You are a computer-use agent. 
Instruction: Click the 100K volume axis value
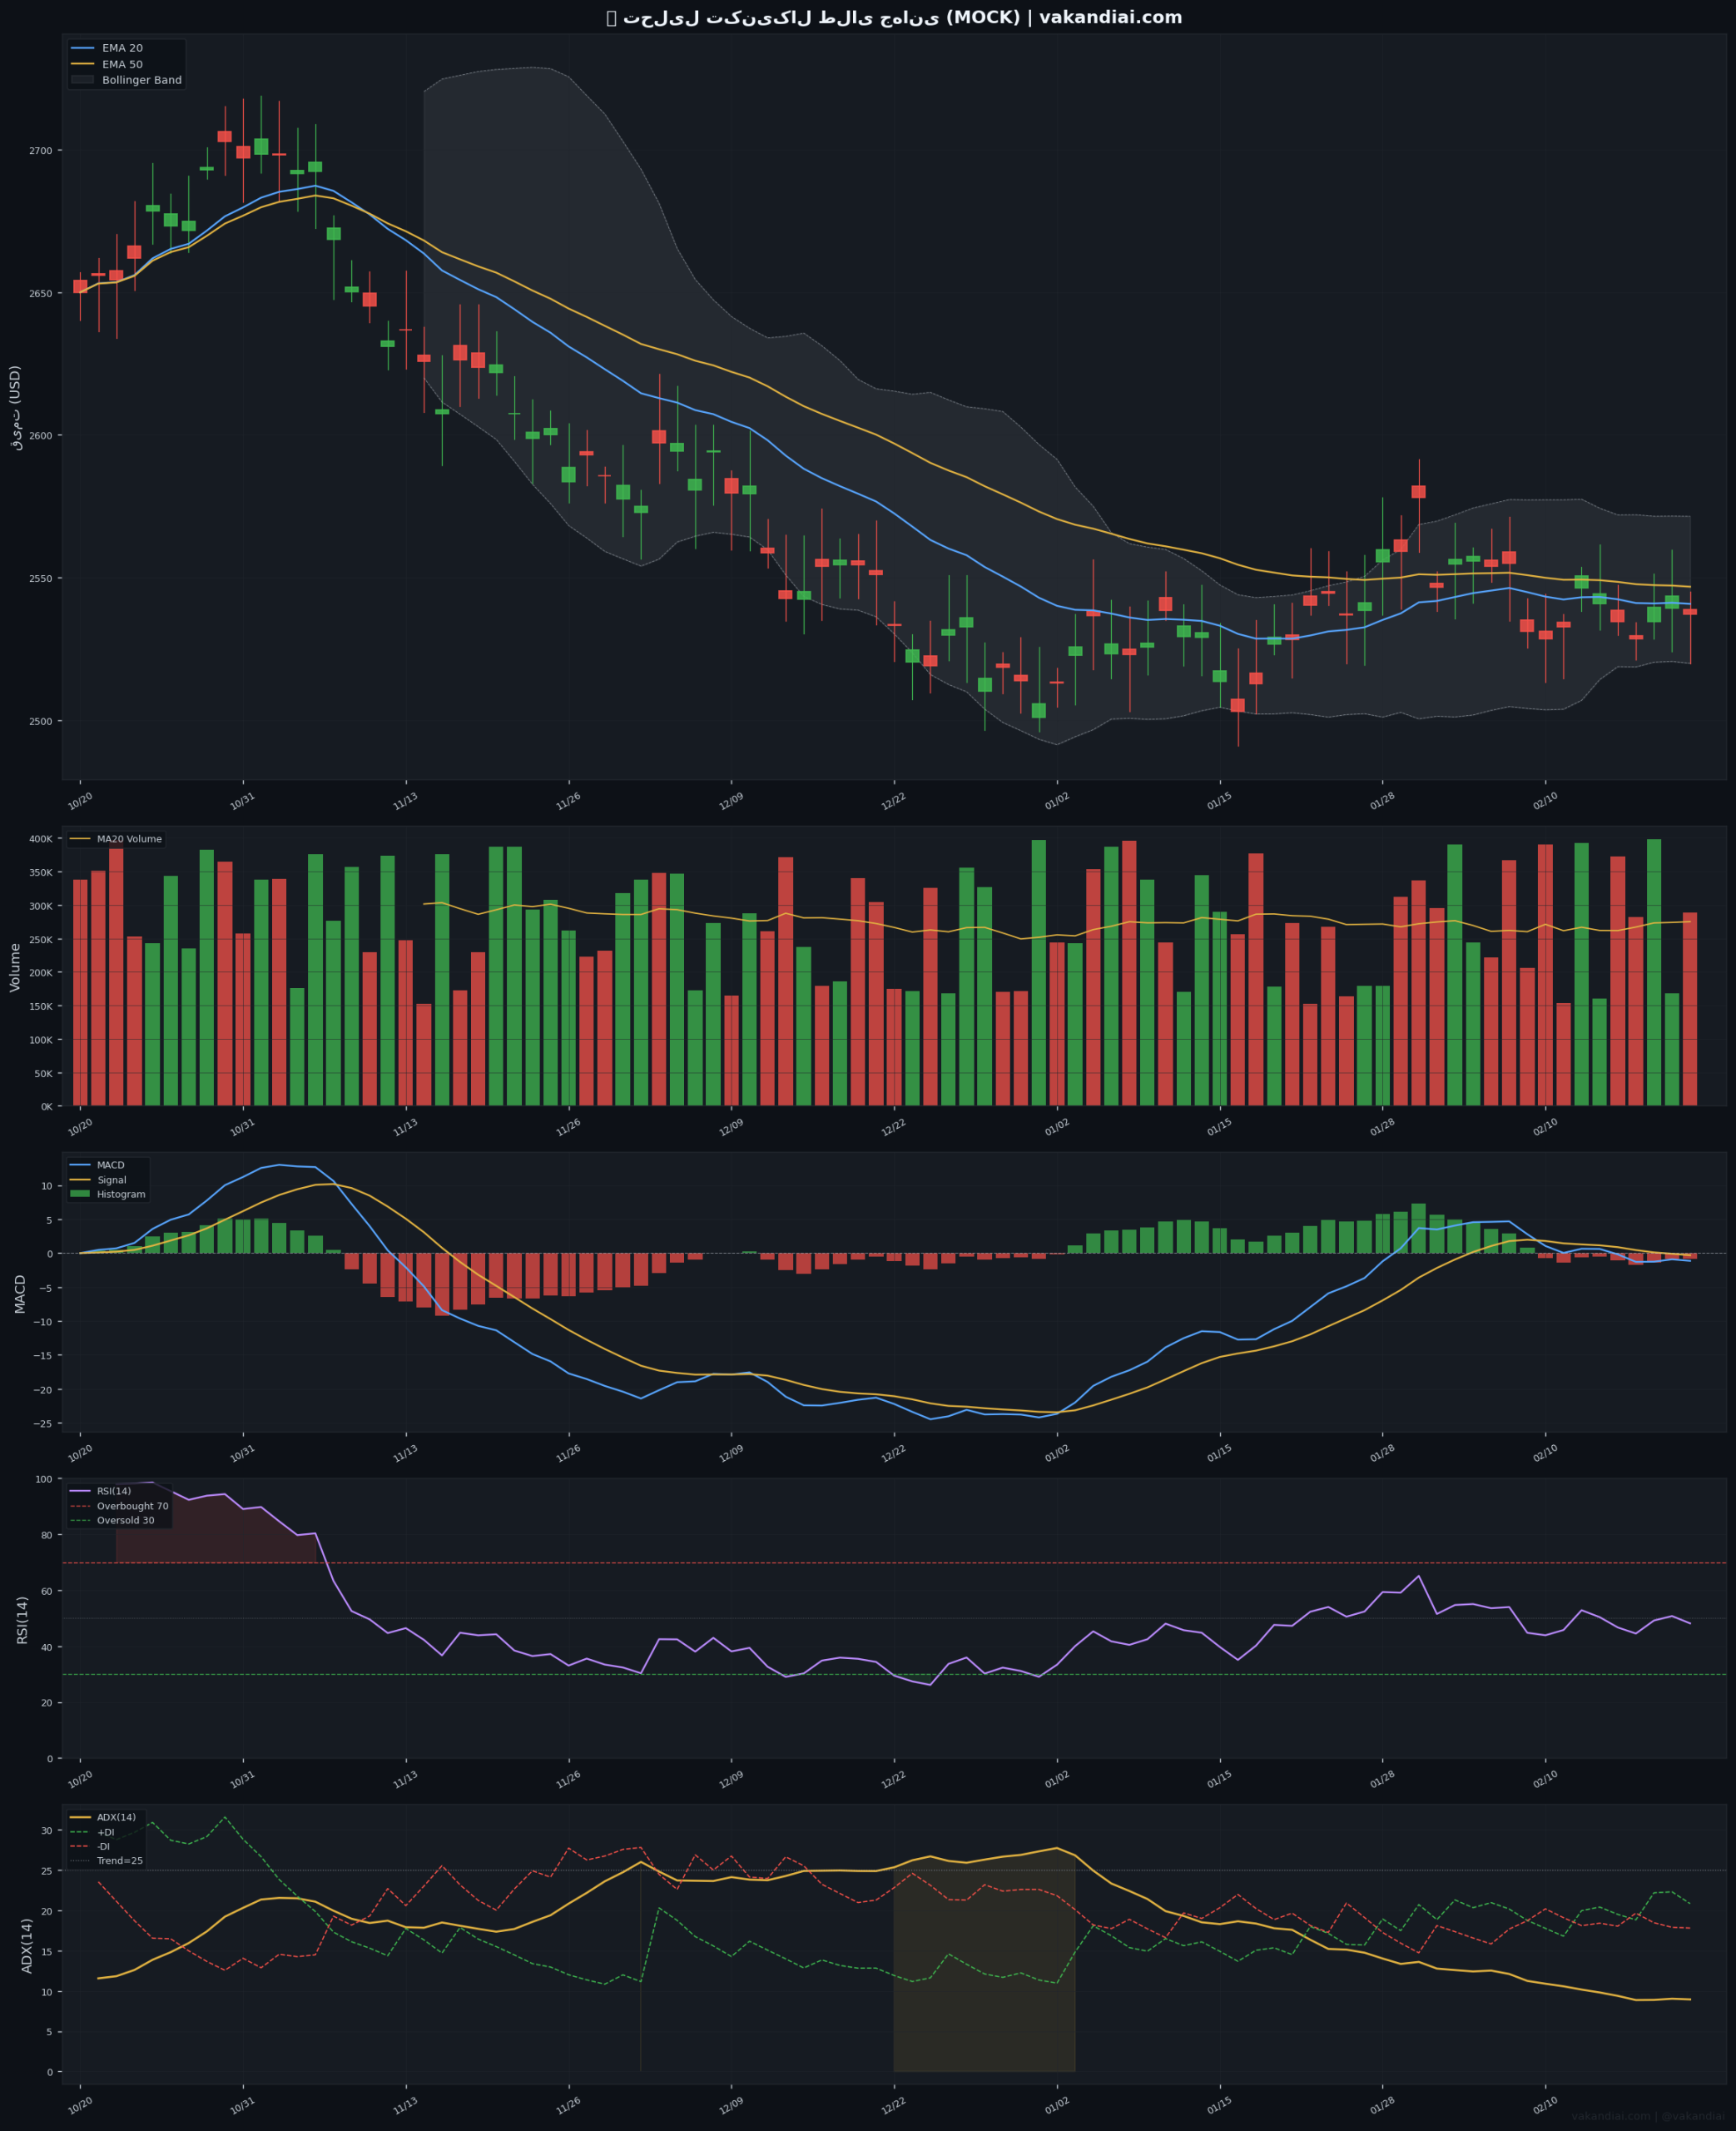pyautogui.click(x=41, y=1040)
